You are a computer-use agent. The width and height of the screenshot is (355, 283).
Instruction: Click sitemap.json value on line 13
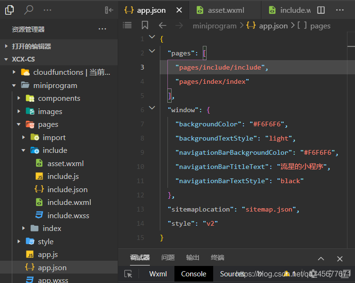[x=269, y=209]
